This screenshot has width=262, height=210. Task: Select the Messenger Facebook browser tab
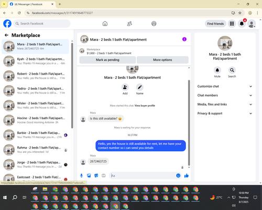pyautogui.click(x=32, y=4)
